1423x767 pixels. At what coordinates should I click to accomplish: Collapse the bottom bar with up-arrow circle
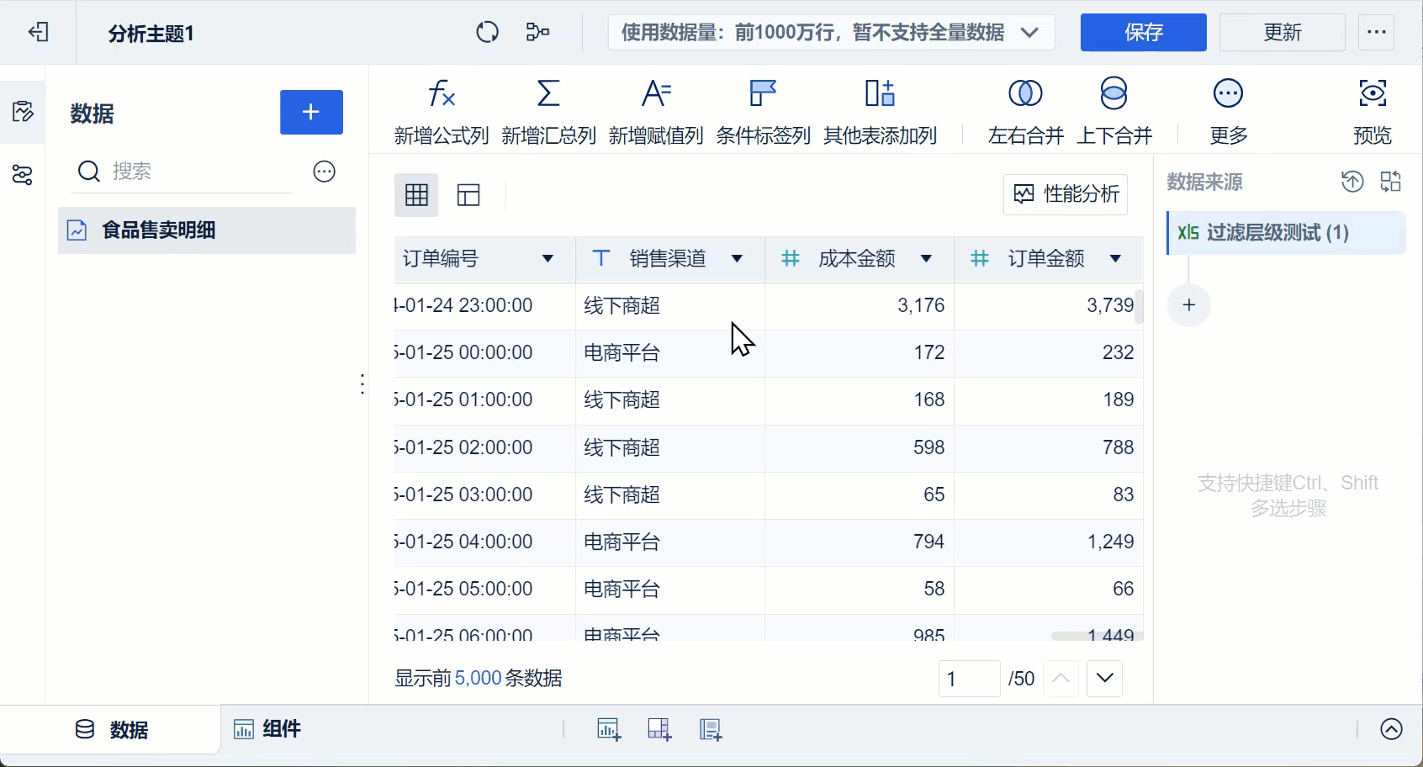1392,729
